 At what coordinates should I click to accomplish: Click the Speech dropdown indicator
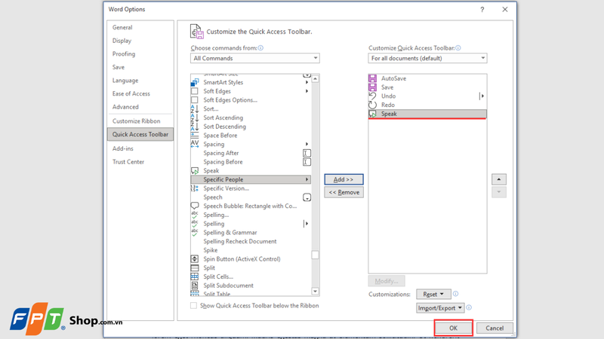tap(307, 197)
